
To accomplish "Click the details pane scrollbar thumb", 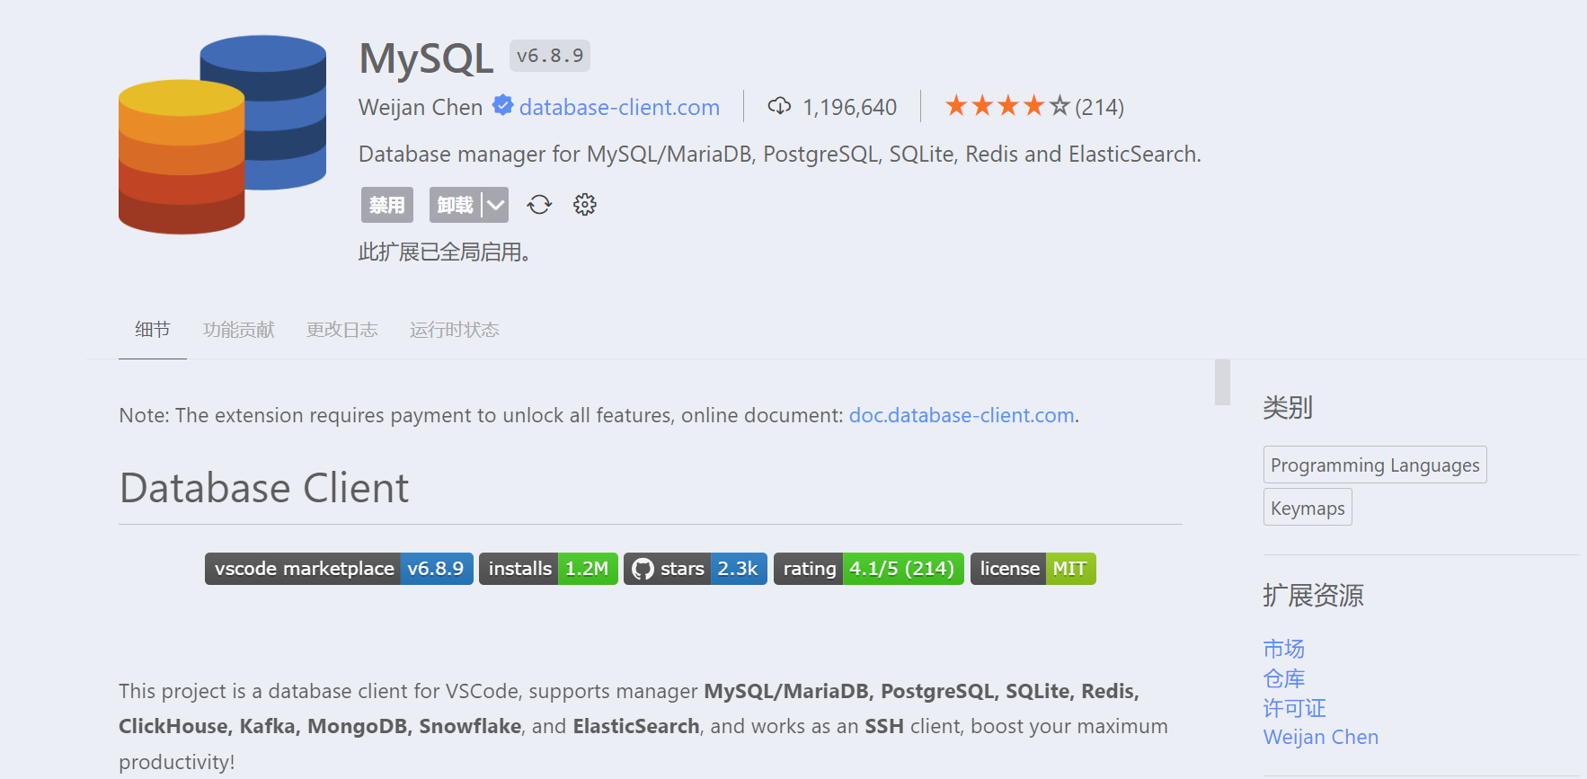I will point(1222,382).
